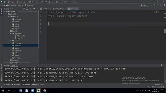Switch UZB keyboard language indicator
Screen dimensions: 166x93
coord(149,91)
